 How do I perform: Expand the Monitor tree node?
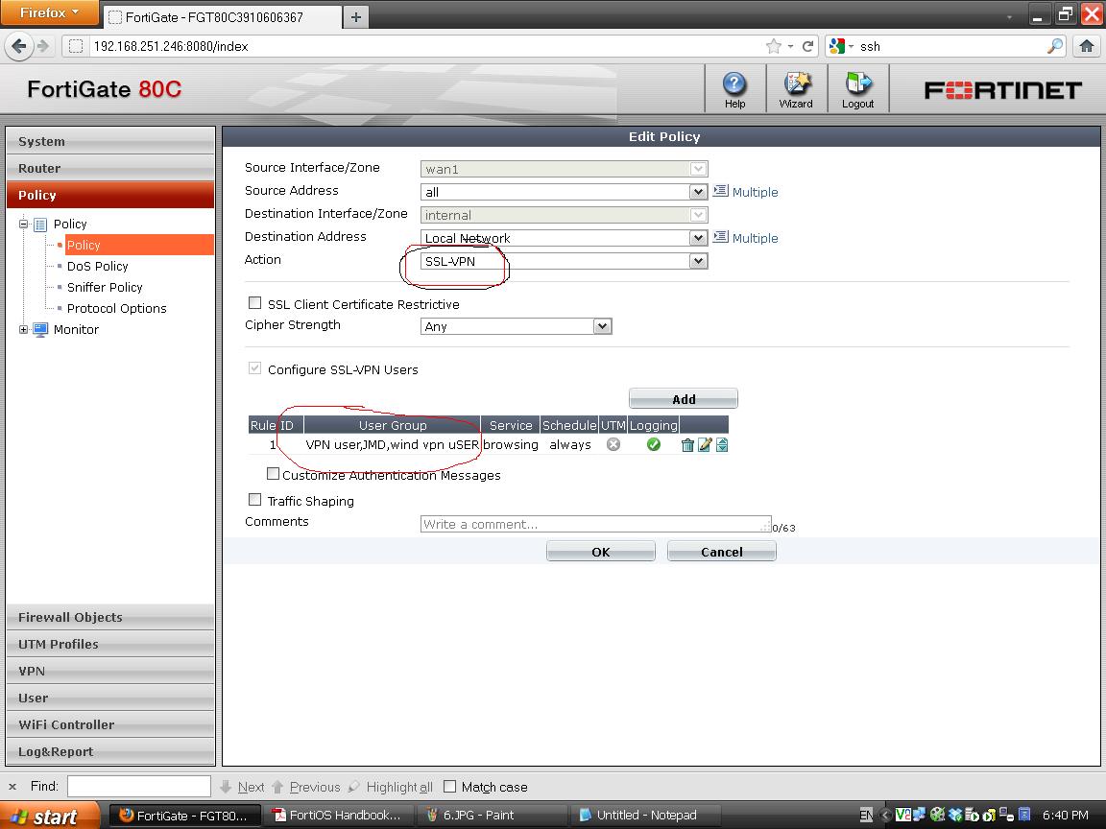[x=23, y=329]
